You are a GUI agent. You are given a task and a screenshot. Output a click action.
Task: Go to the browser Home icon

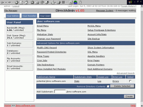pyautogui.click(x=26, y=2)
